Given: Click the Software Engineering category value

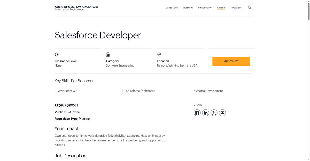Looking at the screenshot, I should [120, 66].
